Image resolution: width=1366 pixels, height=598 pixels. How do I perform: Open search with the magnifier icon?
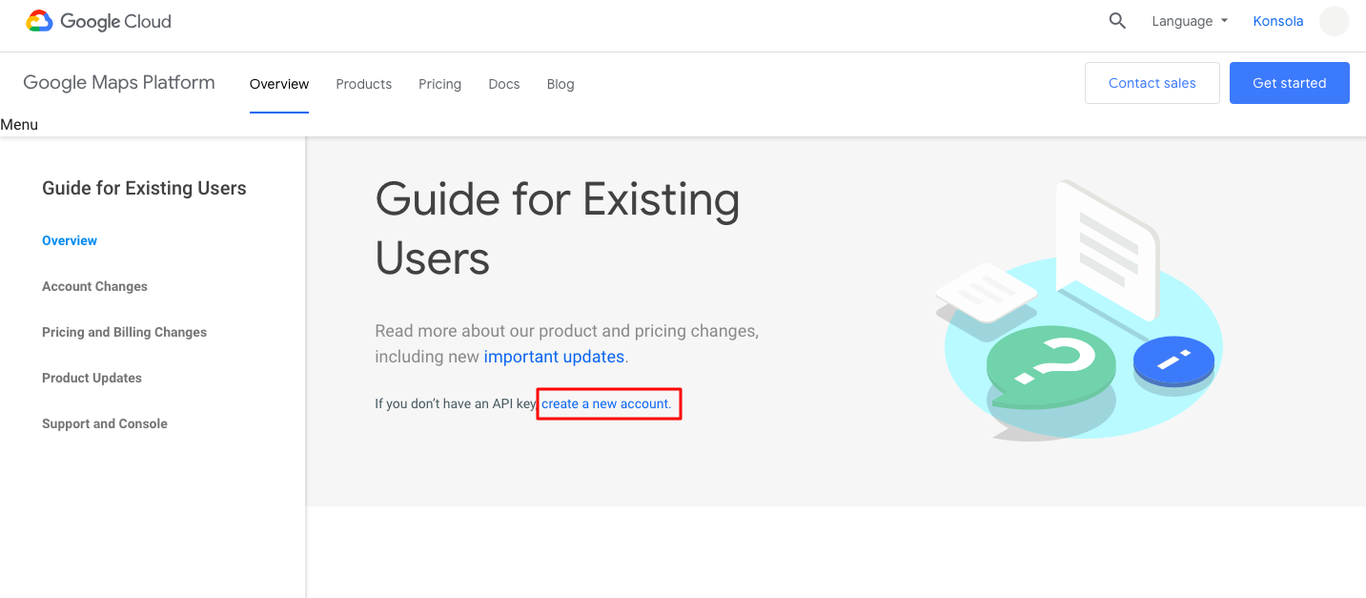pos(1117,21)
